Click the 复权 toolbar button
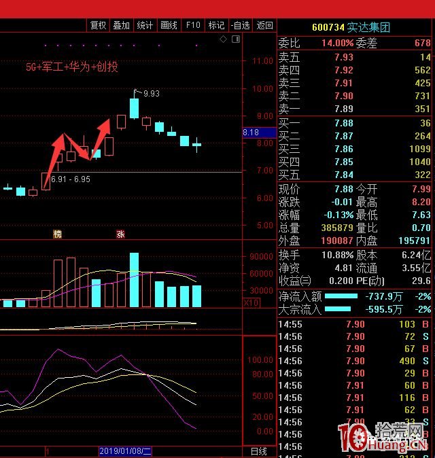Viewport: 435px width, 458px height. 98,26
